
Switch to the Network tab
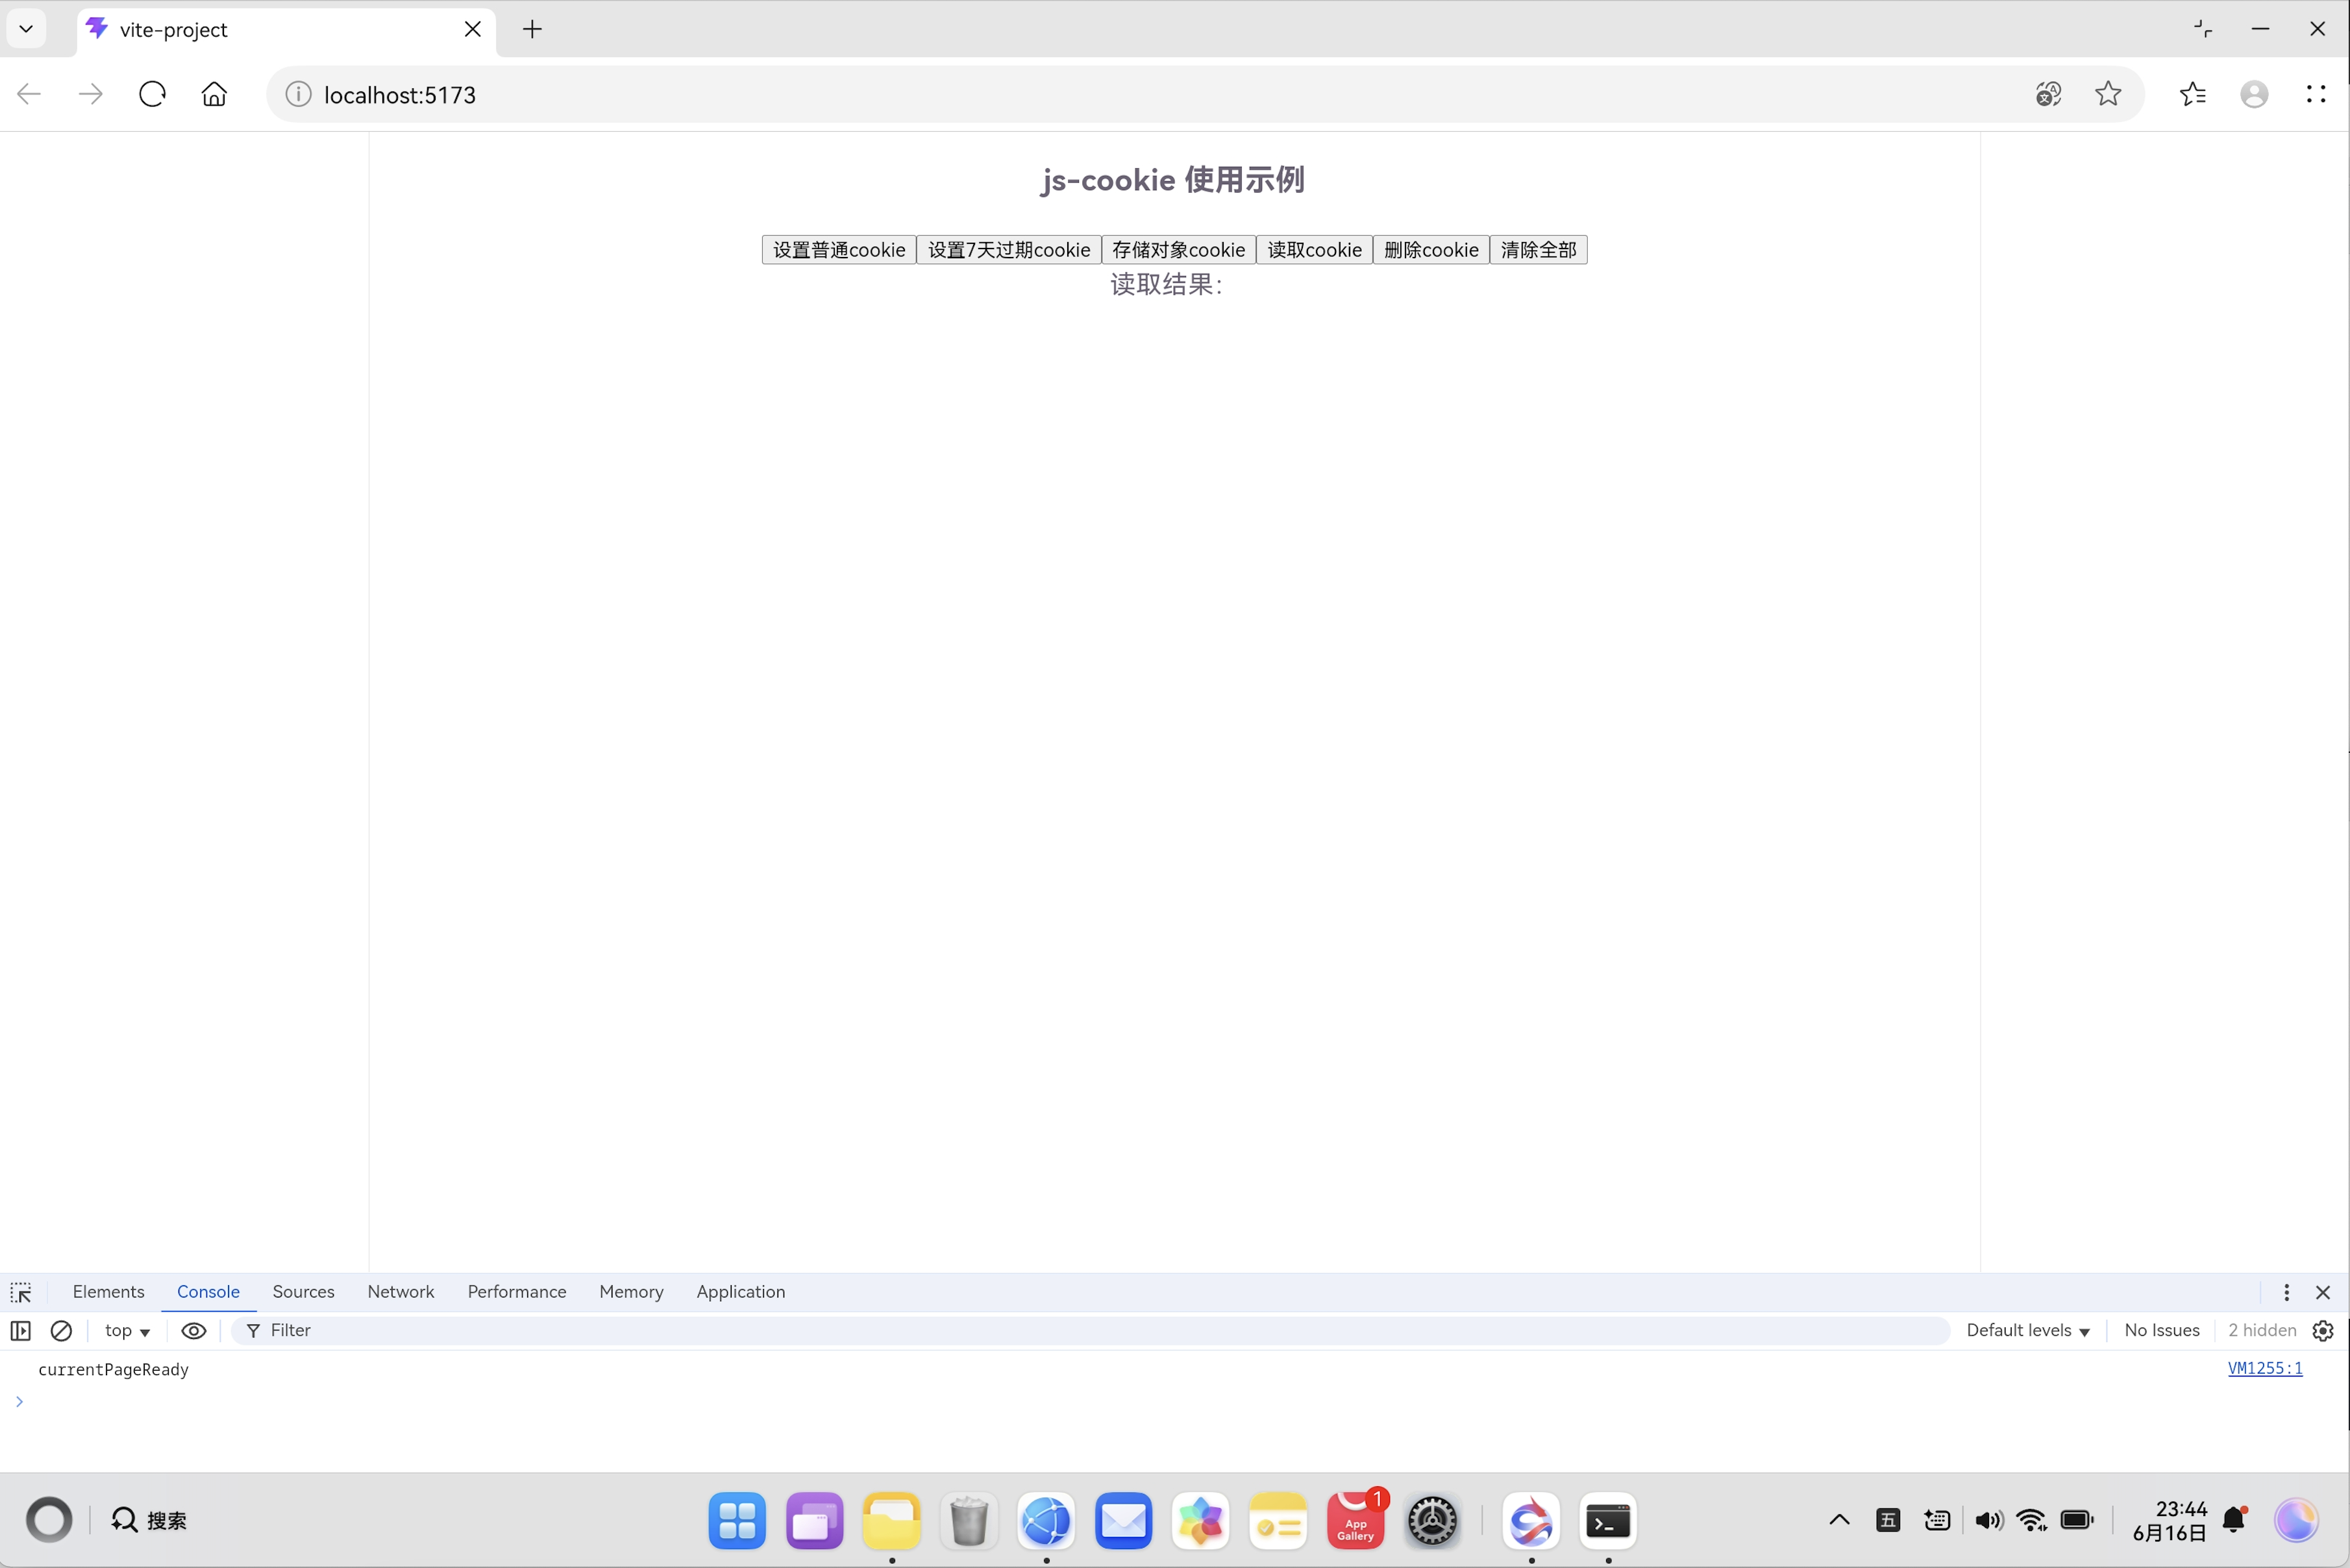(x=401, y=1291)
